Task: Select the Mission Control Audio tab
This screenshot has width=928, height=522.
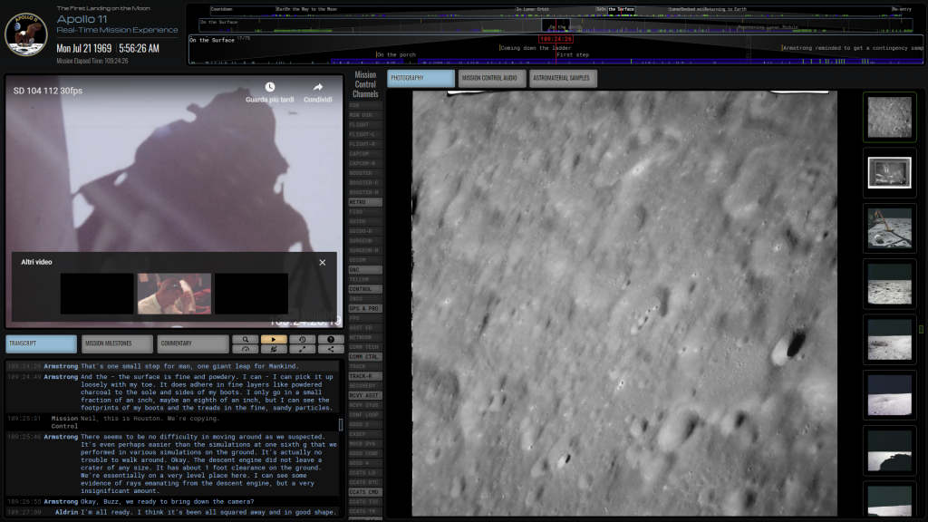Action: (x=491, y=78)
